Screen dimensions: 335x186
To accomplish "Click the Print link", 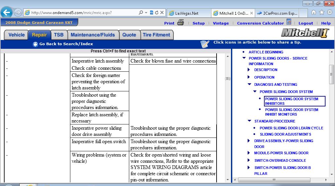I will tap(169, 23).
